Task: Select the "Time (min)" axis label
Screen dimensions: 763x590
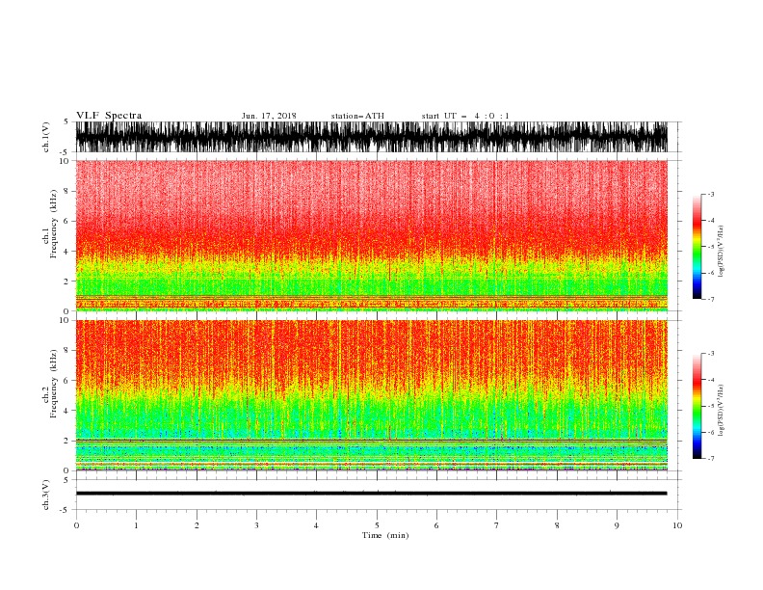Action: coord(385,535)
